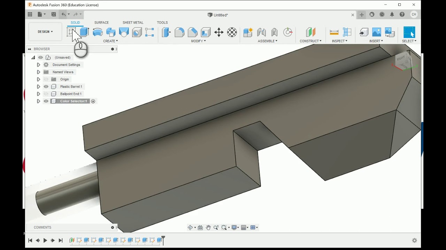Viewport: 446px width, 250px height.
Task: Click the Zoom magnifier icon
Action: click(216, 227)
